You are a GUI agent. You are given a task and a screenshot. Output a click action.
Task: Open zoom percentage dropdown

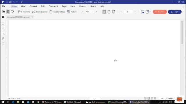pos(93,12)
